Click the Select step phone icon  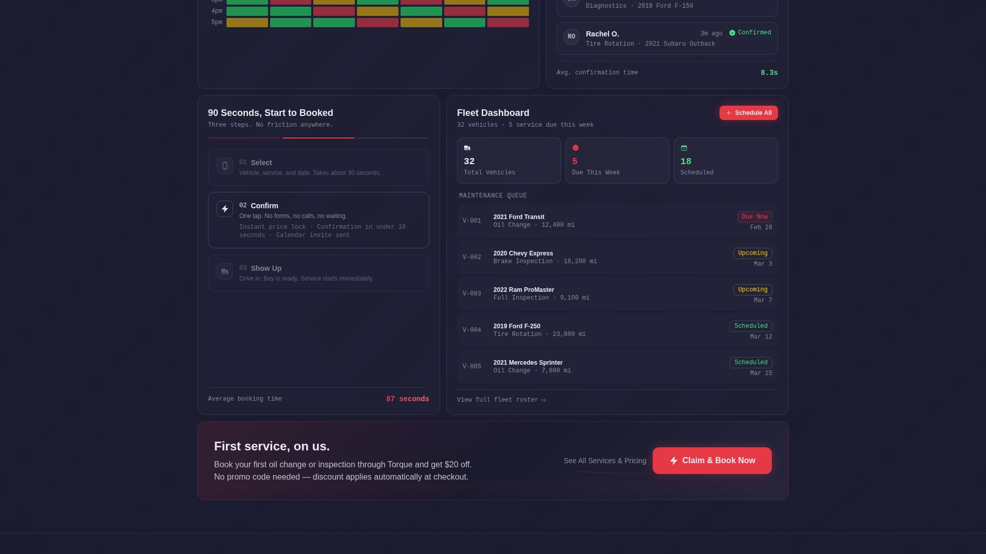[x=225, y=166]
